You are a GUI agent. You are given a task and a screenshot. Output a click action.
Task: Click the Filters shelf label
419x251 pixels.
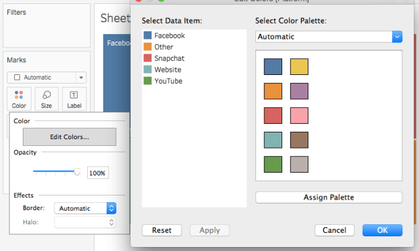[16, 12]
